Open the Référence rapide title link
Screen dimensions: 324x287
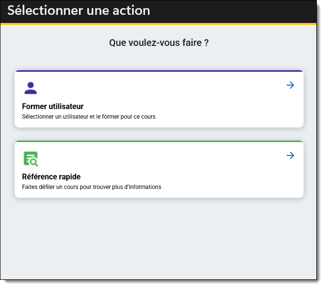(x=51, y=177)
